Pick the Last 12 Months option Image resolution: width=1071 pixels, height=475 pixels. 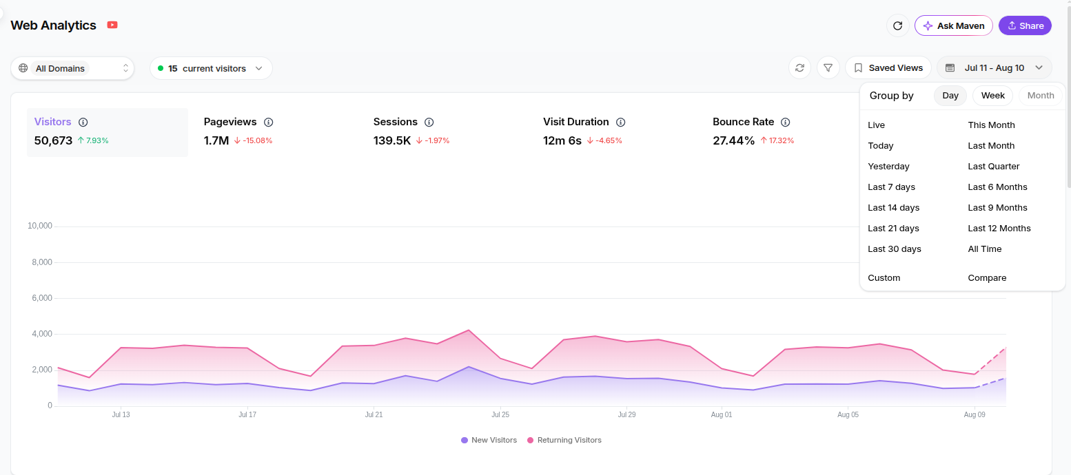pyautogui.click(x=999, y=229)
